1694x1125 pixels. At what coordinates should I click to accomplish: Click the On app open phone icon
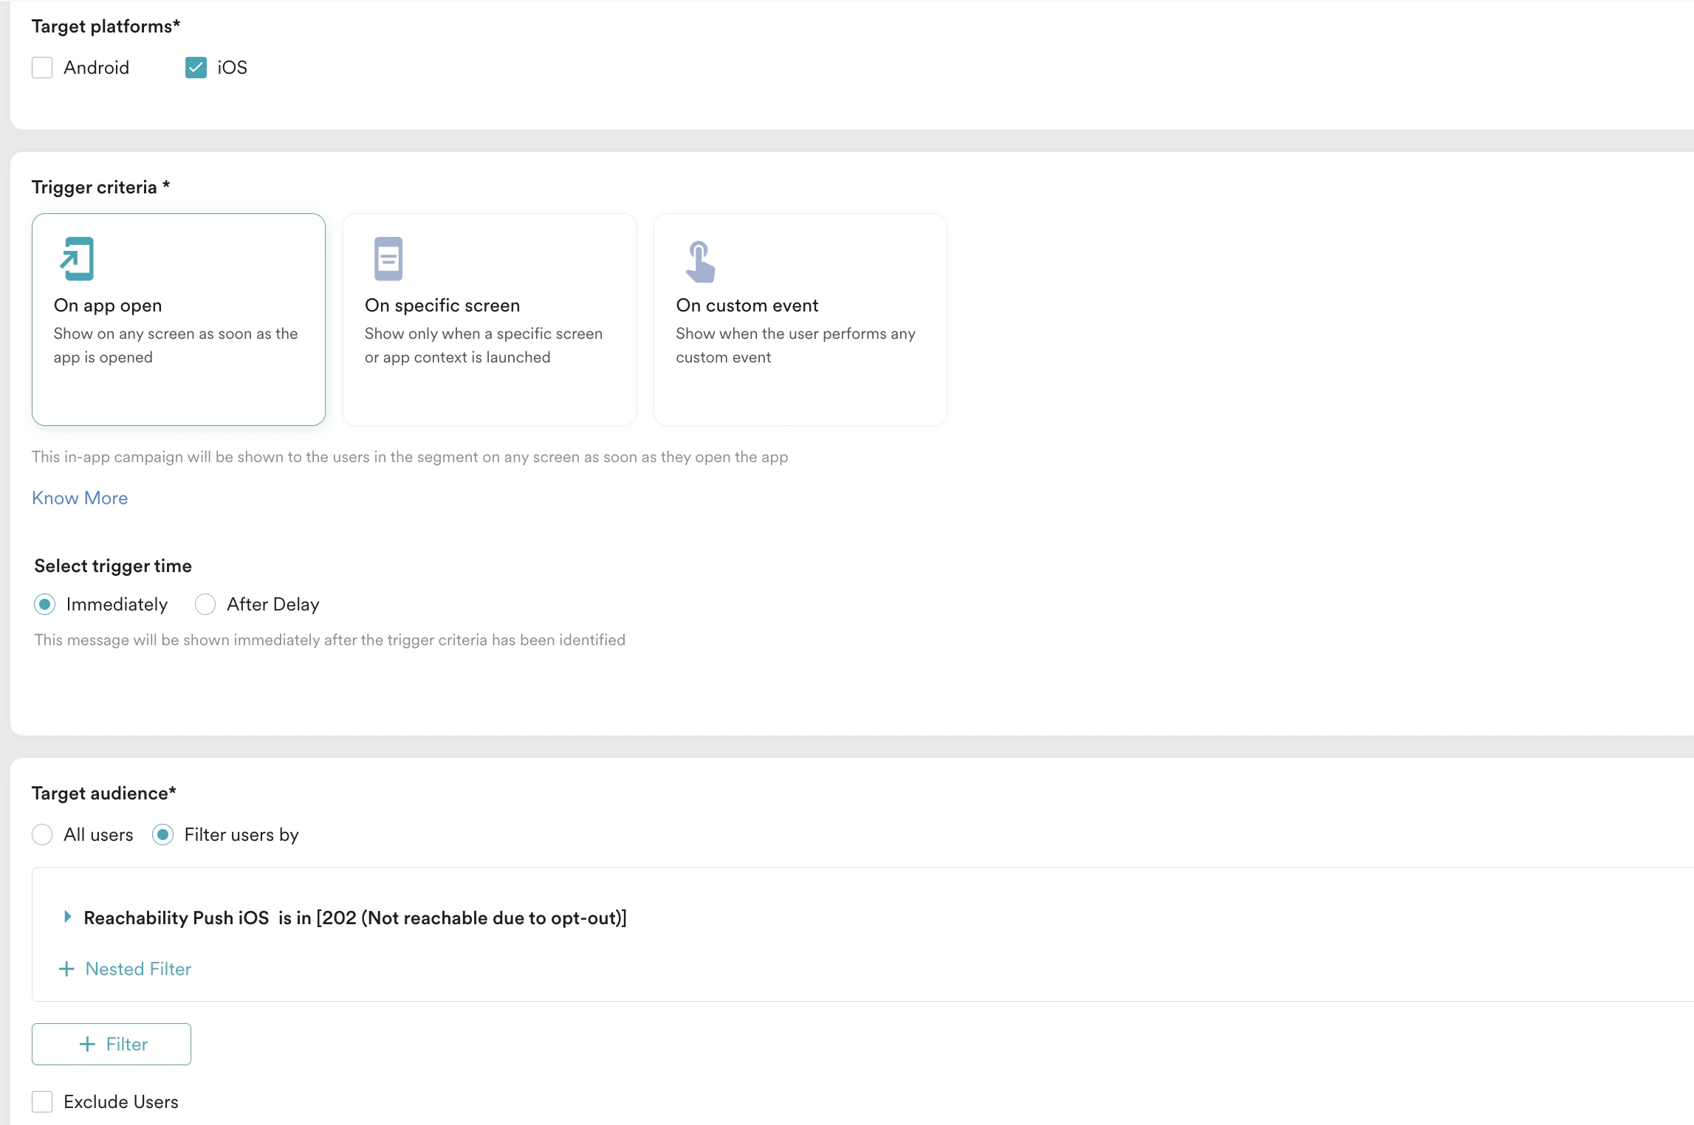click(77, 259)
